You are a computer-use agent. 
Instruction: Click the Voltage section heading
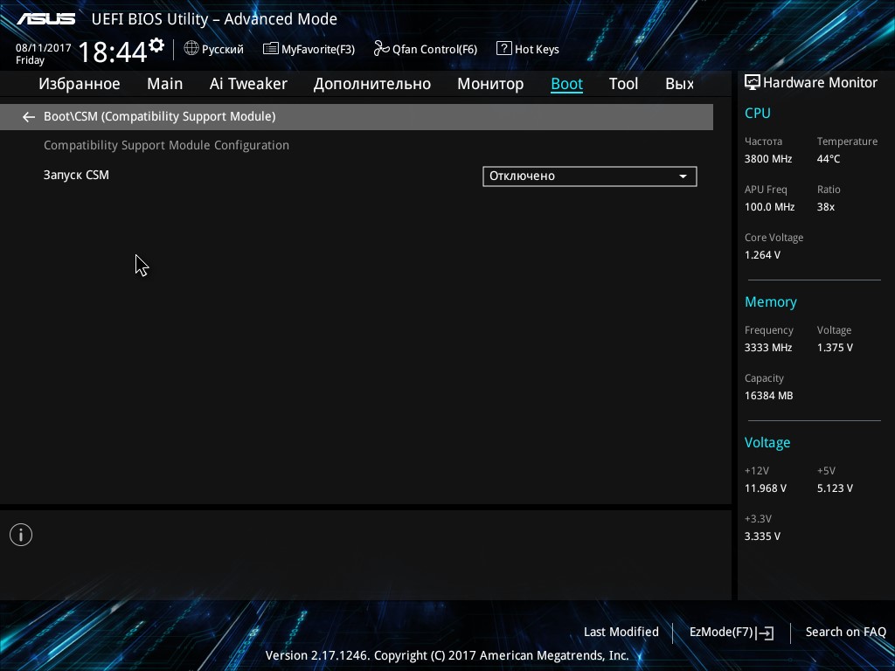(767, 443)
